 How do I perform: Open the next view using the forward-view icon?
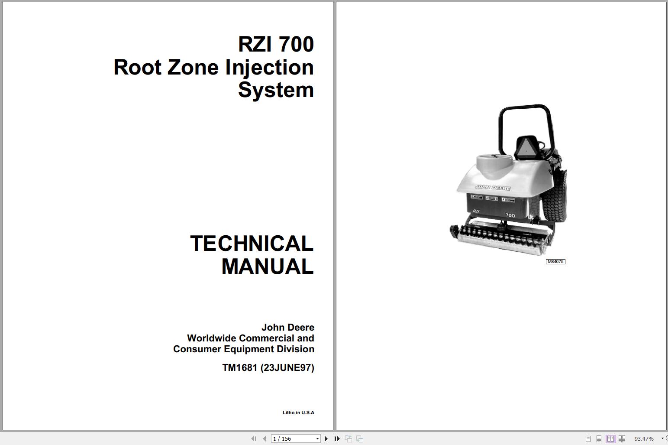tap(360, 439)
